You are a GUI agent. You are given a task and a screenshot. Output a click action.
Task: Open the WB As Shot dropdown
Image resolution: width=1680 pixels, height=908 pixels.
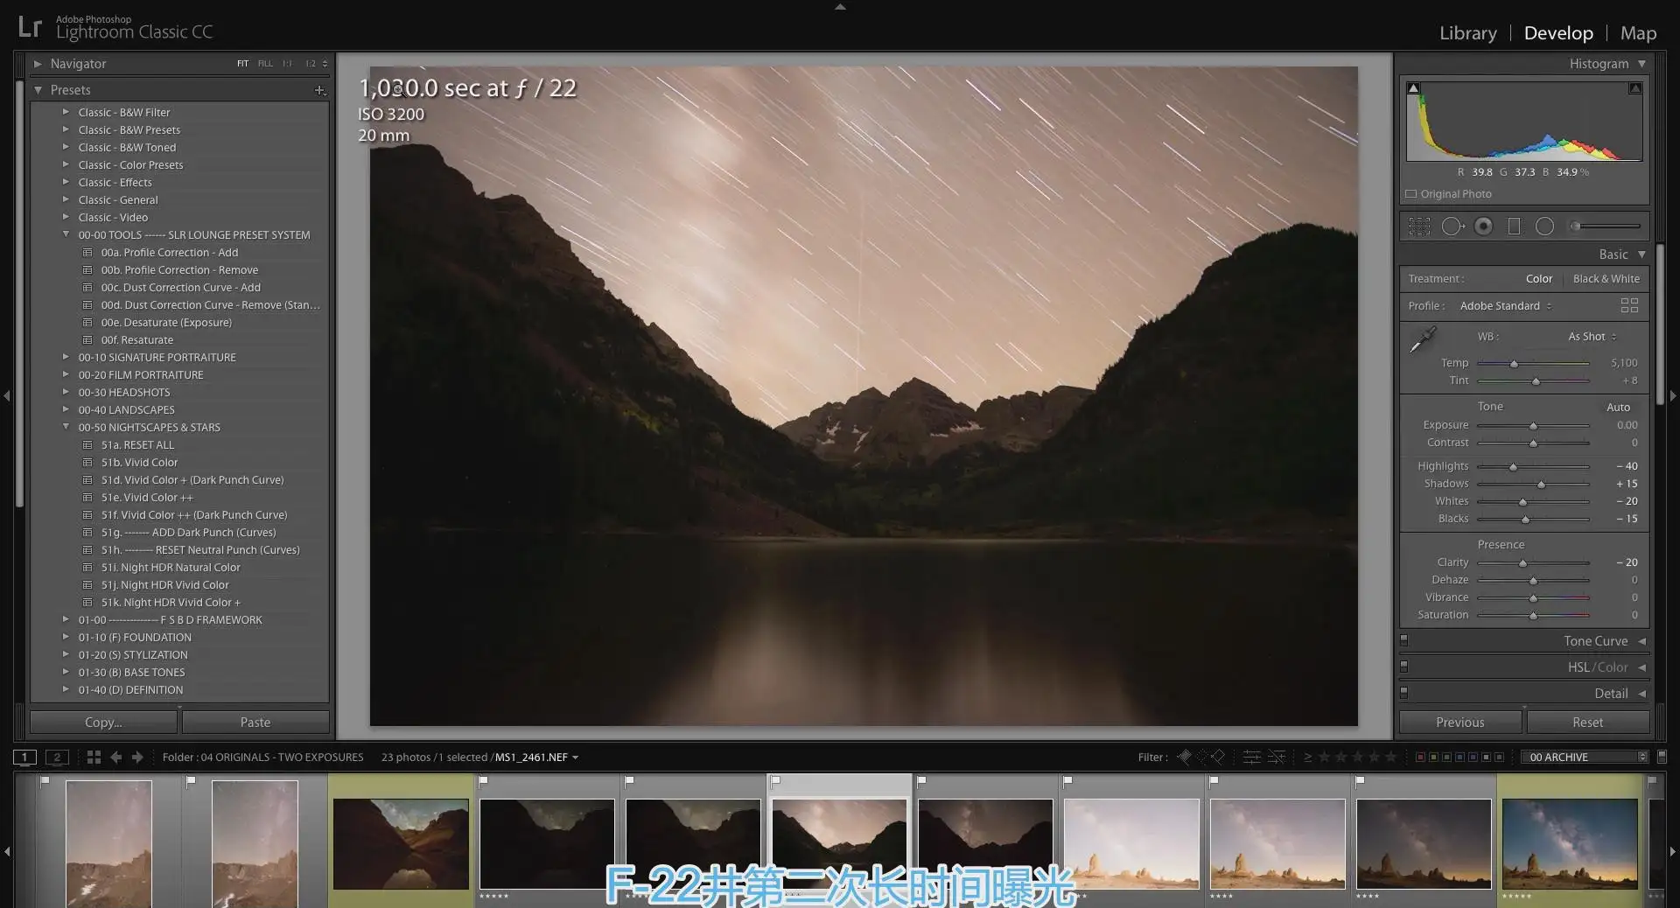click(x=1592, y=337)
